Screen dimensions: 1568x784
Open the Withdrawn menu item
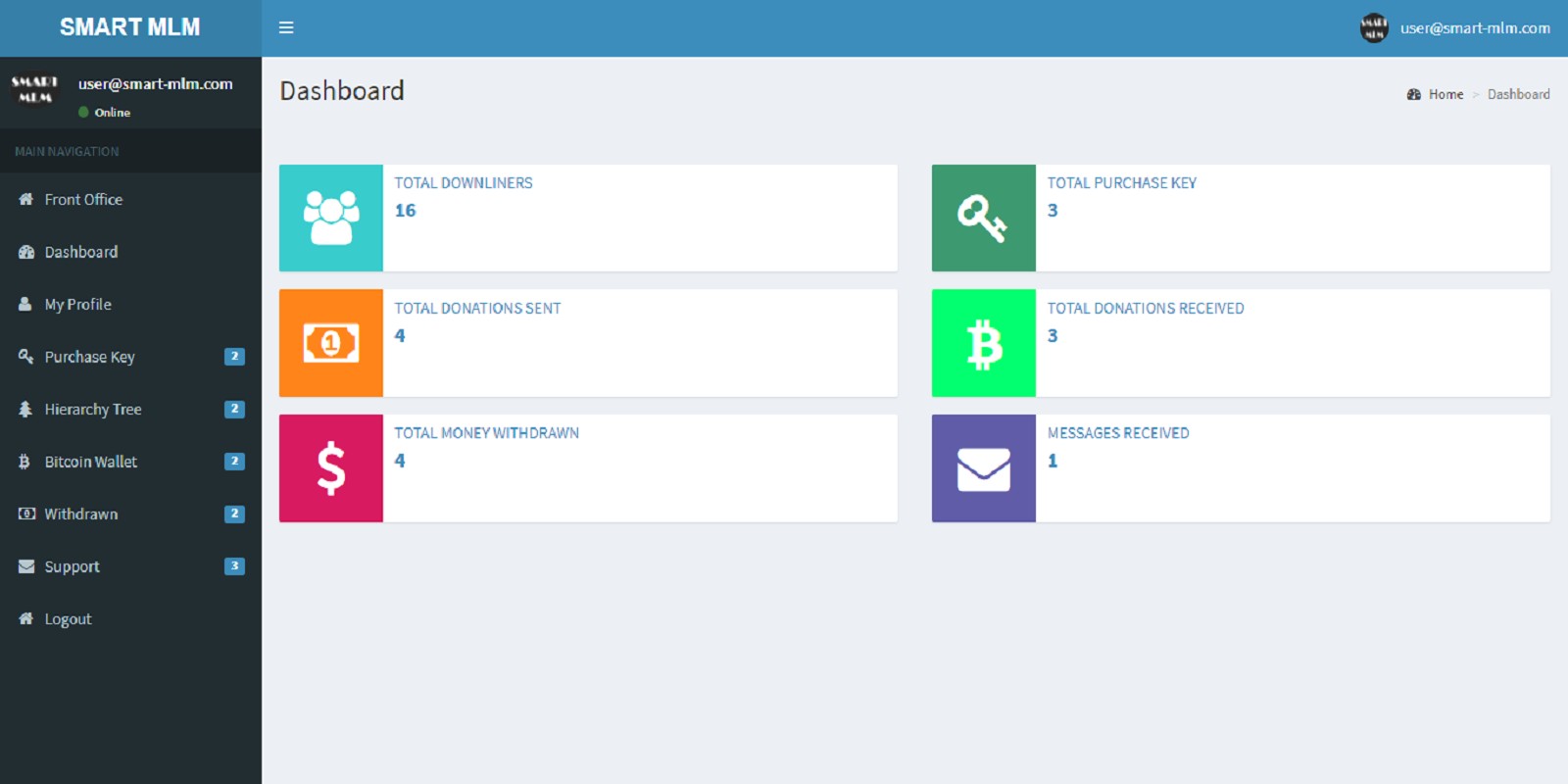pos(130,514)
